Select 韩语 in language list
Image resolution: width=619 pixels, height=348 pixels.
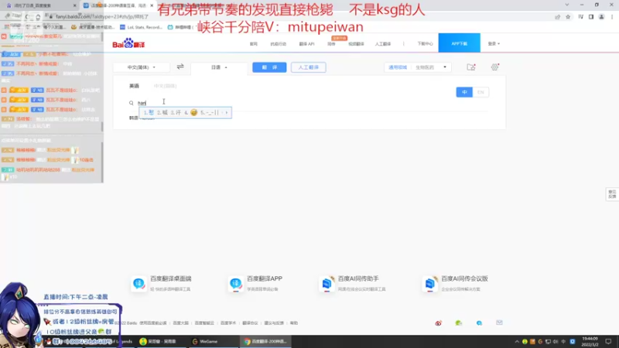[133, 118]
